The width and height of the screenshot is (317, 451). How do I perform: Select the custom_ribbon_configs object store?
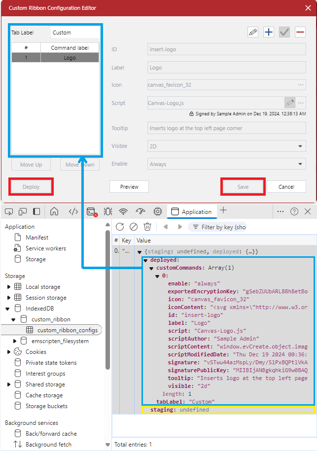tap(67, 330)
